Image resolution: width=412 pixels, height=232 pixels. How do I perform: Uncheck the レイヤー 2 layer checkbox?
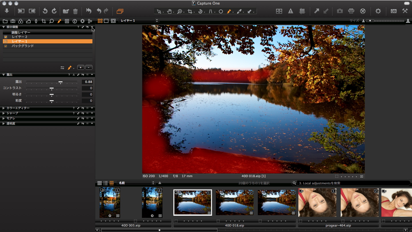[x=6, y=37]
